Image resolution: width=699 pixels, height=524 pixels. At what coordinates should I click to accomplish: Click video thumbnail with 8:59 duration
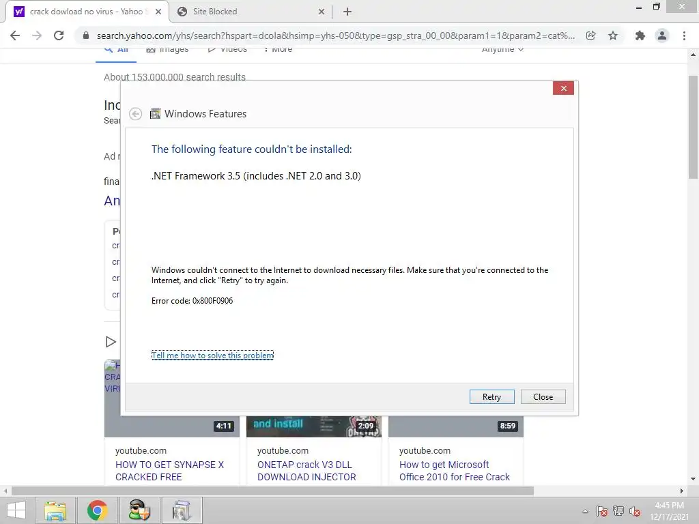pos(455,426)
